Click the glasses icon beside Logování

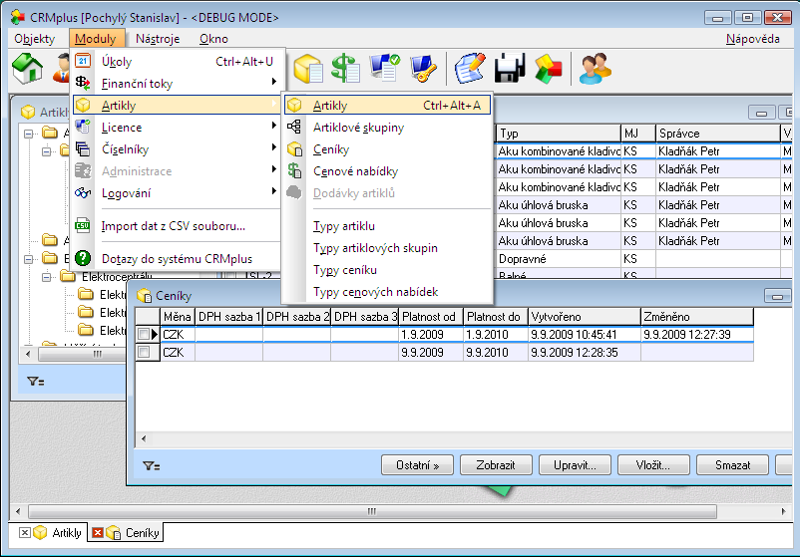pyautogui.click(x=83, y=192)
